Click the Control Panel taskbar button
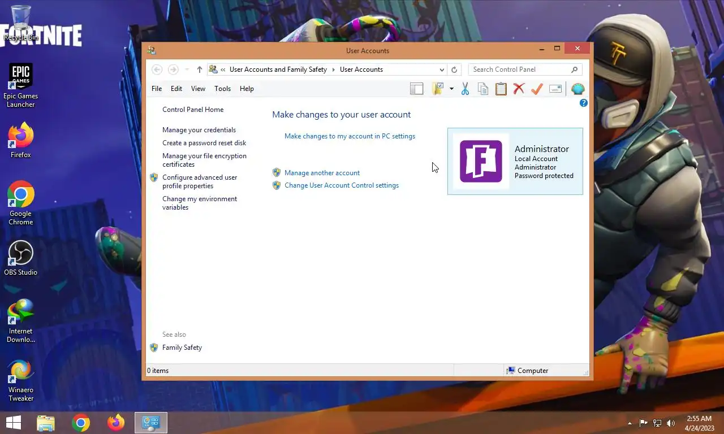The height and width of the screenshot is (434, 724). [x=151, y=423]
